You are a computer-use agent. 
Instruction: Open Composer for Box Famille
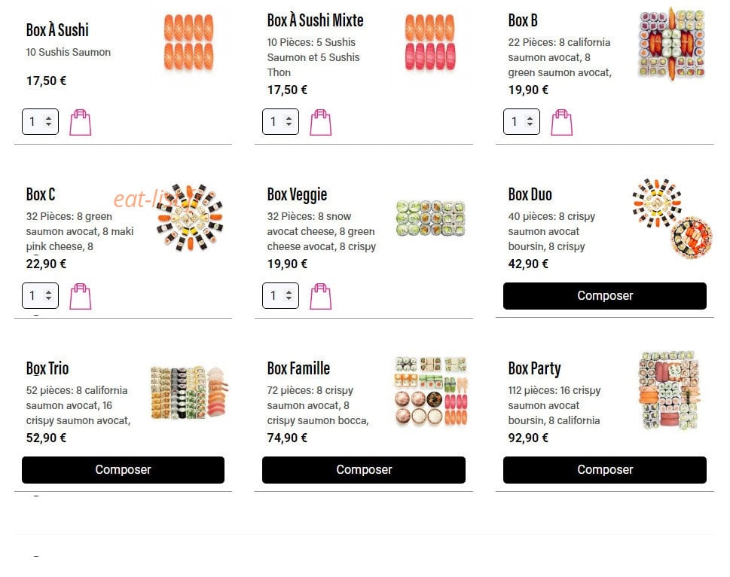364,470
